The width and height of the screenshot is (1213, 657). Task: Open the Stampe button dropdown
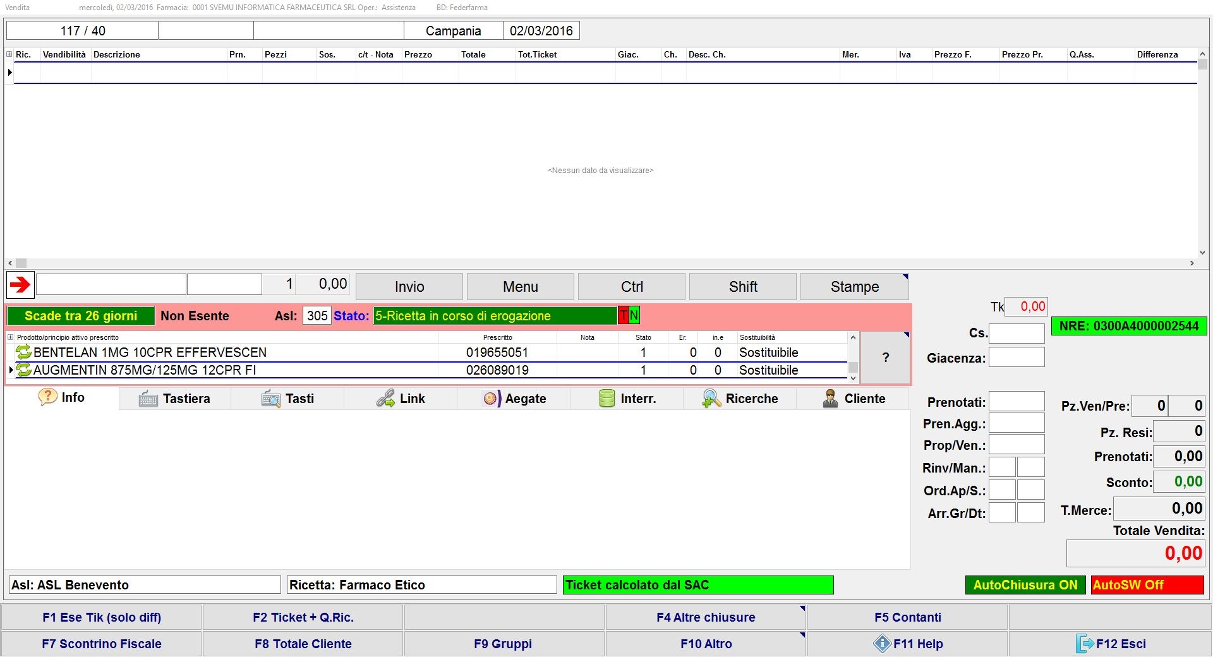[905, 277]
